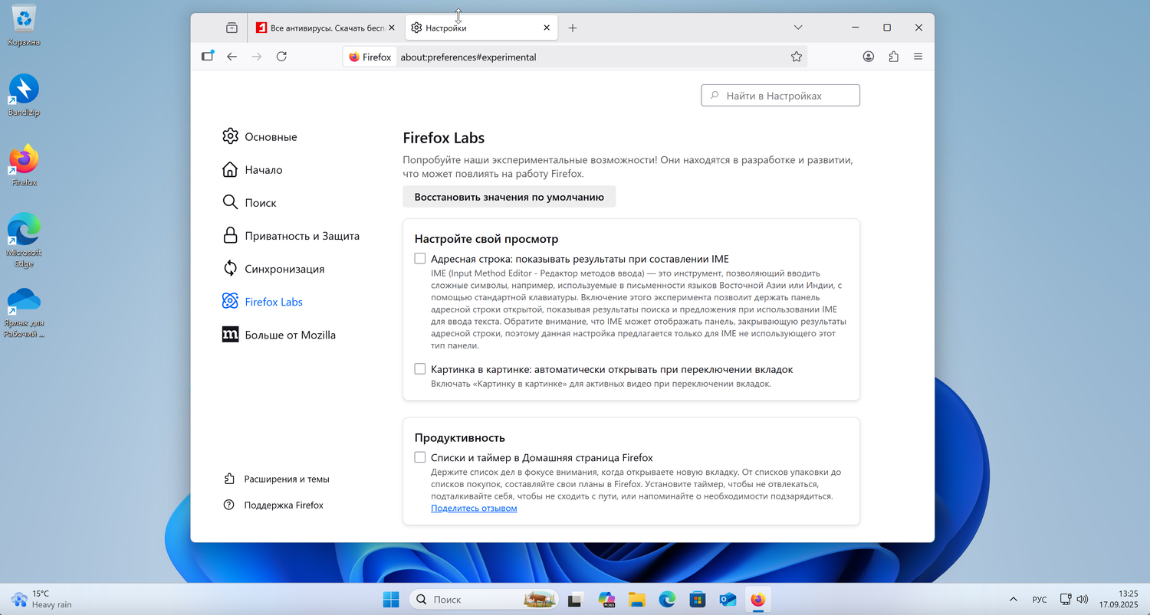Launch Microsoft 365 Copilot from the taskbar
Image resolution: width=1150 pixels, height=615 pixels.
click(606, 600)
